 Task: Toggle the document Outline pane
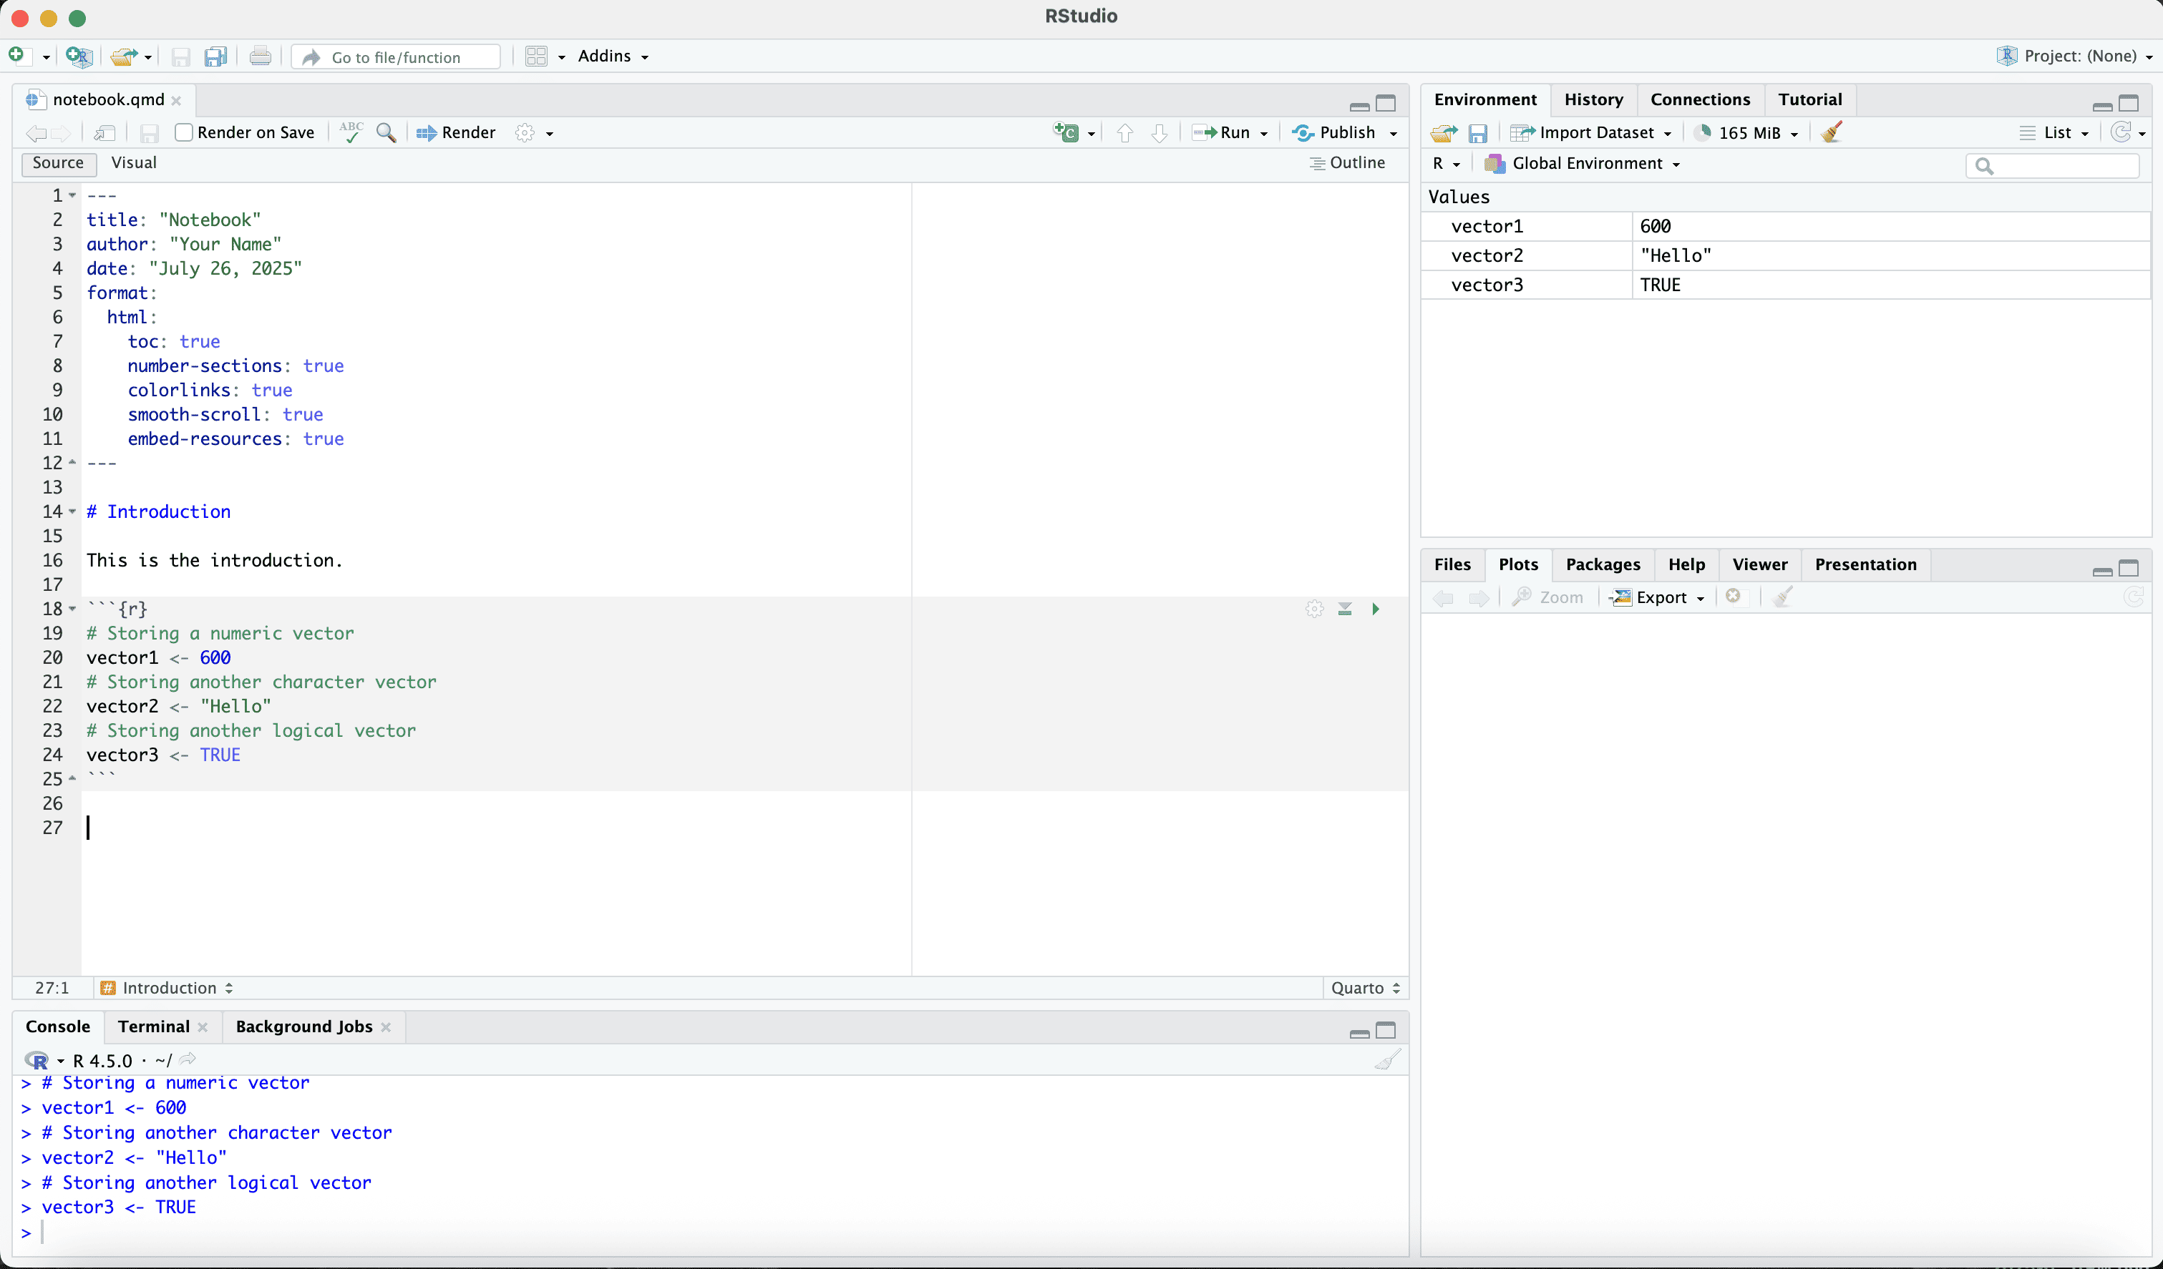coord(1348,163)
